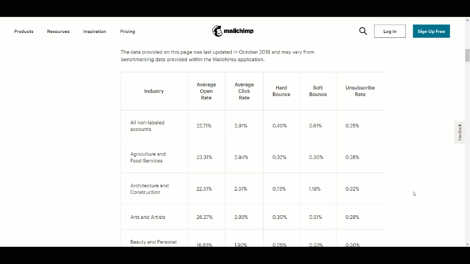Open the Feedback side tab

[x=460, y=132]
